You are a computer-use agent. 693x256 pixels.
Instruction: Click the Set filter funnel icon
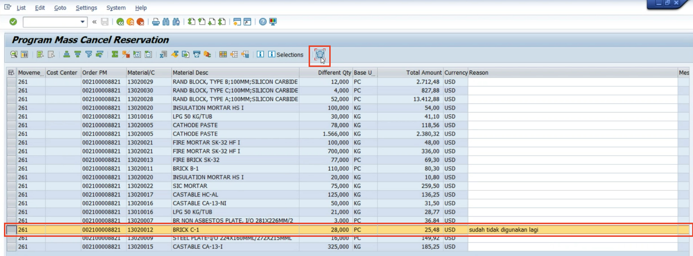[x=88, y=54]
